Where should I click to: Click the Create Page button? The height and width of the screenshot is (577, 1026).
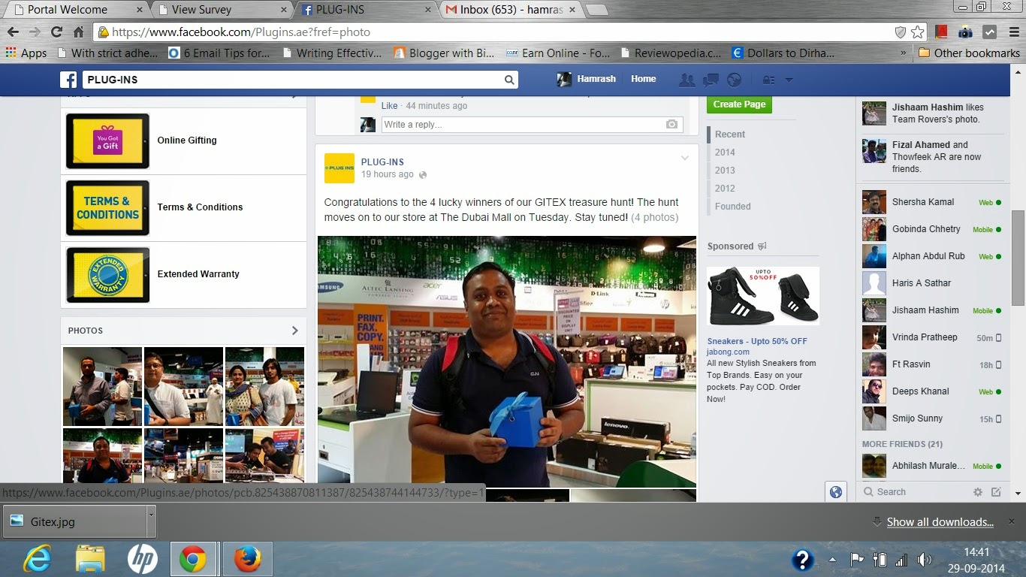click(x=739, y=104)
